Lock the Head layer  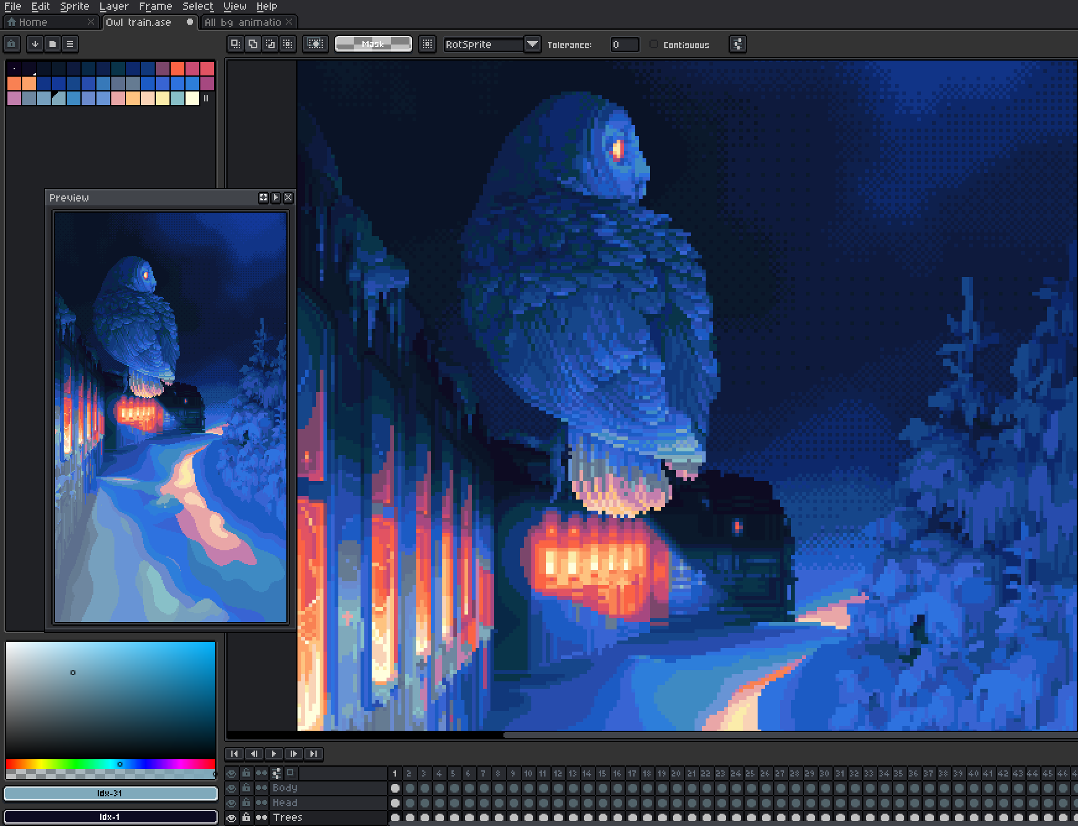click(246, 803)
